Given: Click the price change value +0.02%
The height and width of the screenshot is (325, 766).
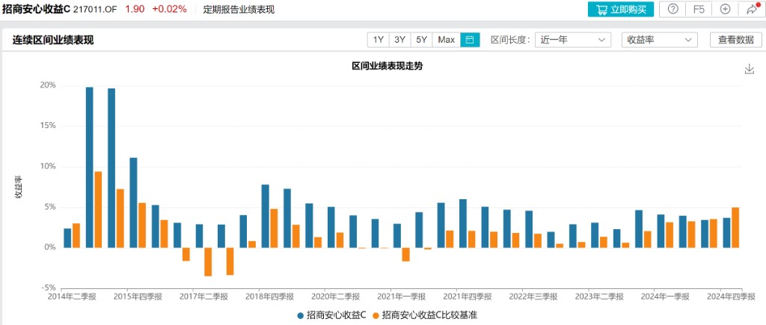Looking at the screenshot, I should [170, 9].
